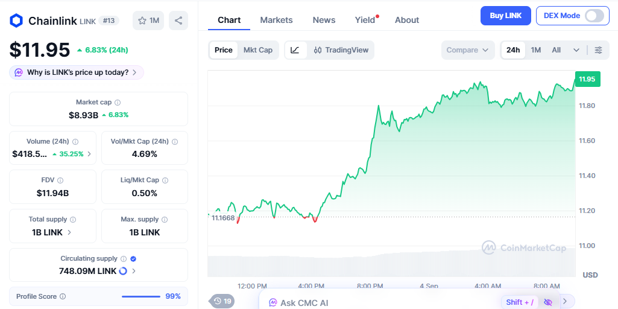The height and width of the screenshot is (309, 618).
Task: Select 1M time range
Action: coord(535,50)
